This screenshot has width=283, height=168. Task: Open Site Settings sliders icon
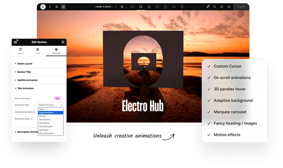pos(57,7)
